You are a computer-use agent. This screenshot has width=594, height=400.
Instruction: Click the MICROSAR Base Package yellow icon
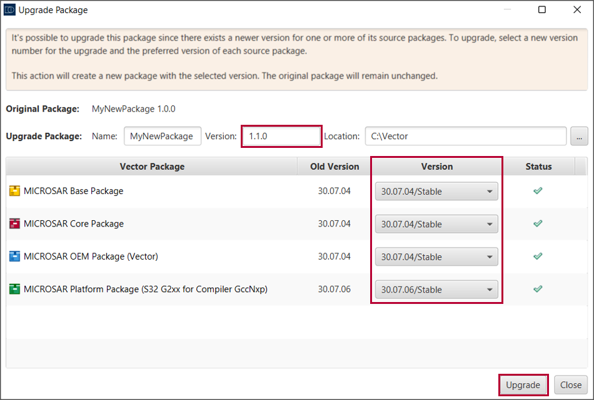(x=14, y=191)
